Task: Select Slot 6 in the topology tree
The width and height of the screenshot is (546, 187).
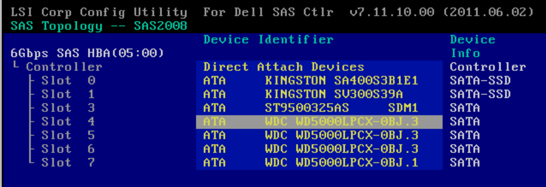Action: (68, 149)
